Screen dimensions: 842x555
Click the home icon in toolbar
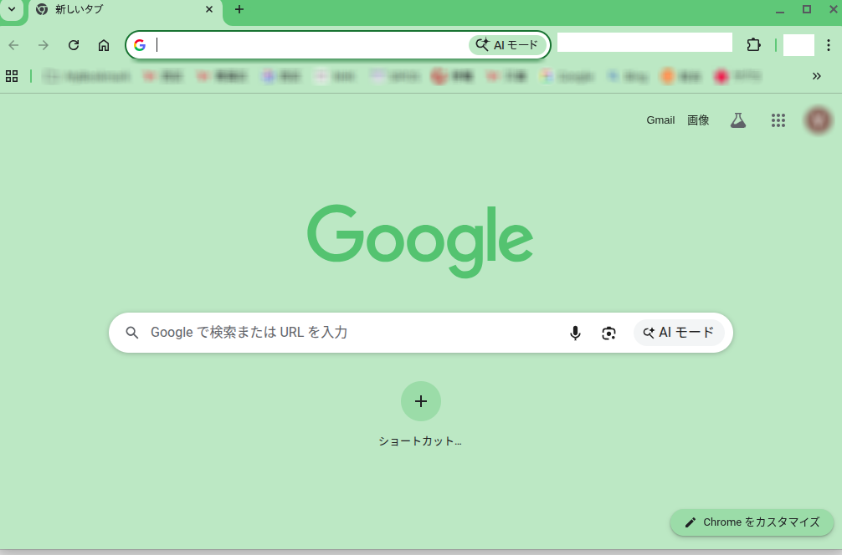[104, 45]
